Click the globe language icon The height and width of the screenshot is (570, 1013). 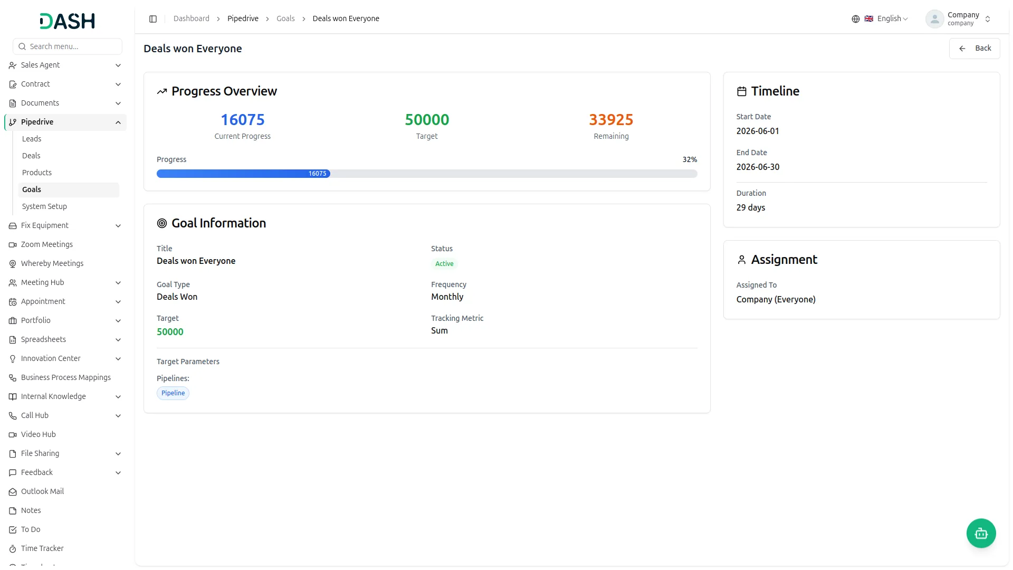click(856, 19)
